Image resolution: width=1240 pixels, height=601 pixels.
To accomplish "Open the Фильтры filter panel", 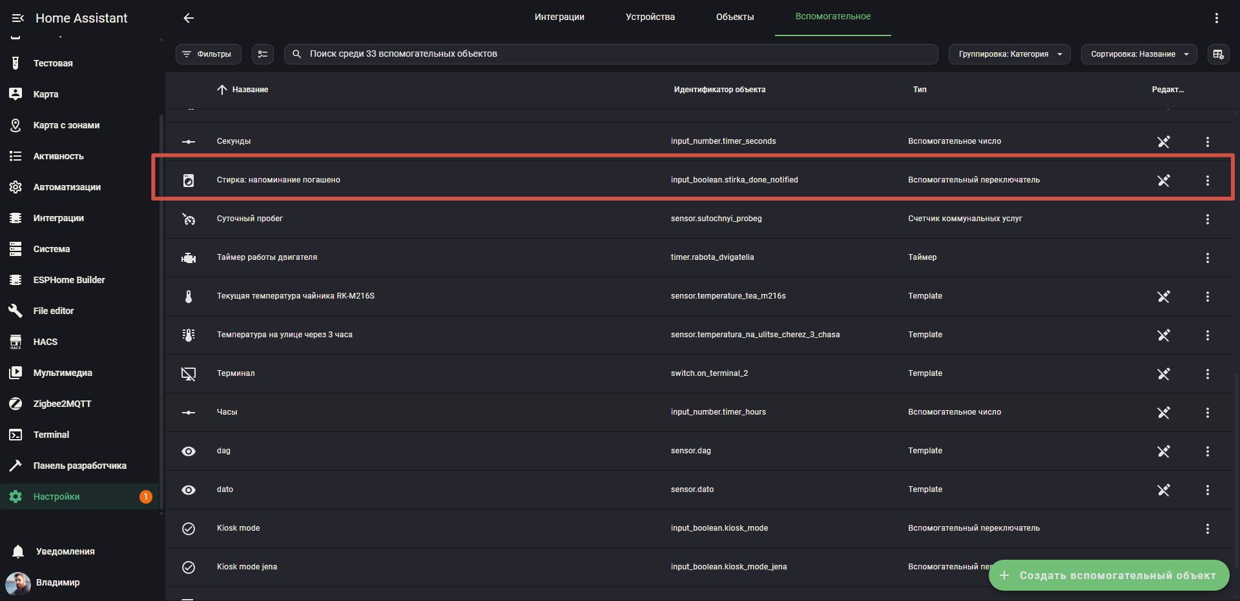I will (x=208, y=54).
